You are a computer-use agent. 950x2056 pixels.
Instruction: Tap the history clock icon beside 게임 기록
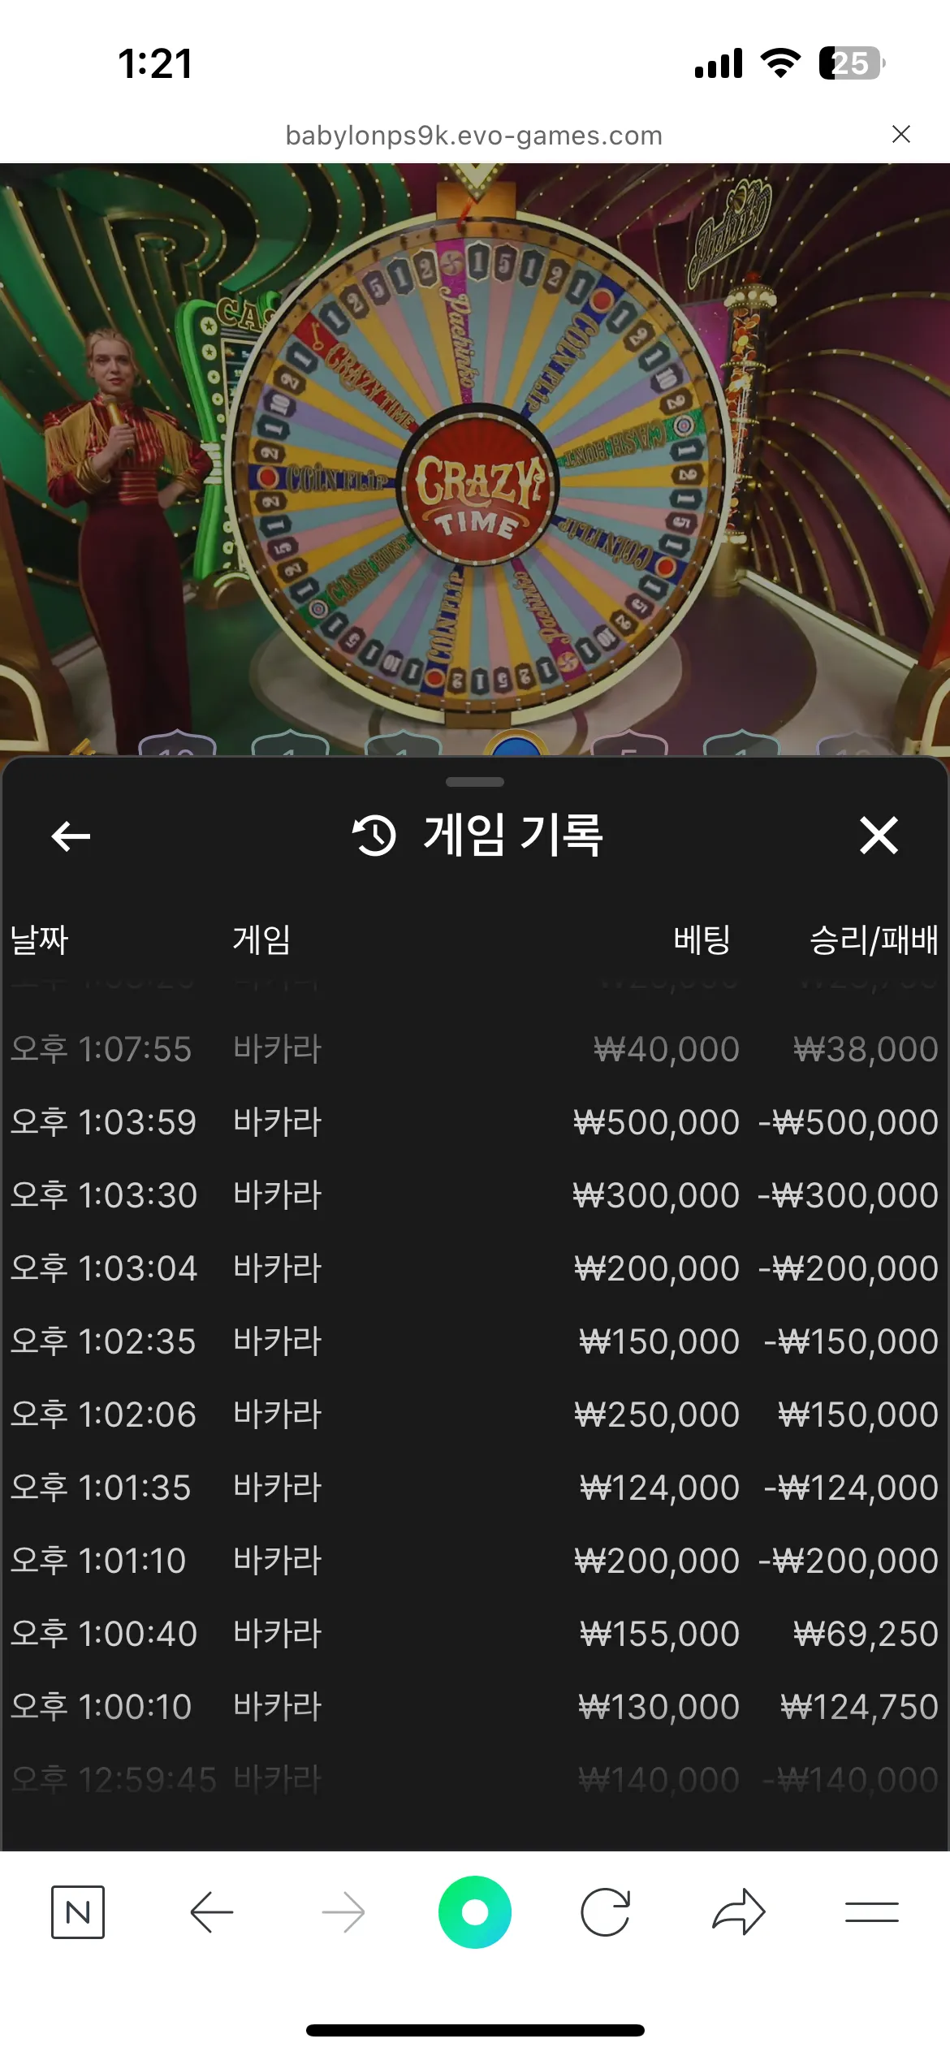[x=374, y=836]
